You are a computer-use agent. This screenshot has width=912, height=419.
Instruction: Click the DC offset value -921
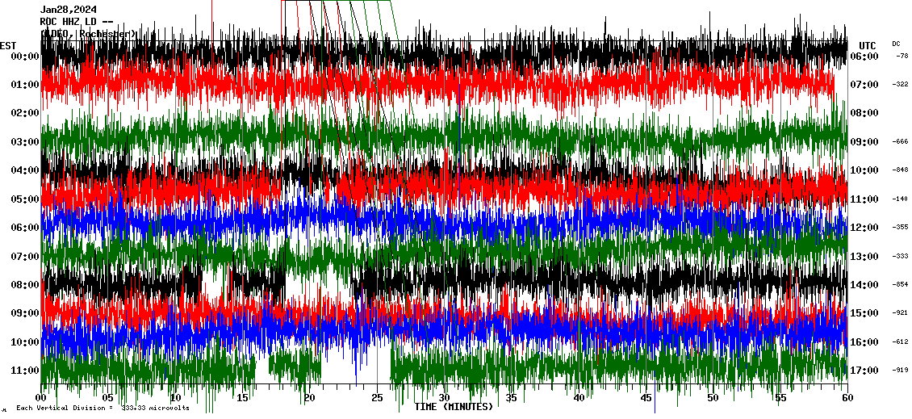(x=901, y=313)
